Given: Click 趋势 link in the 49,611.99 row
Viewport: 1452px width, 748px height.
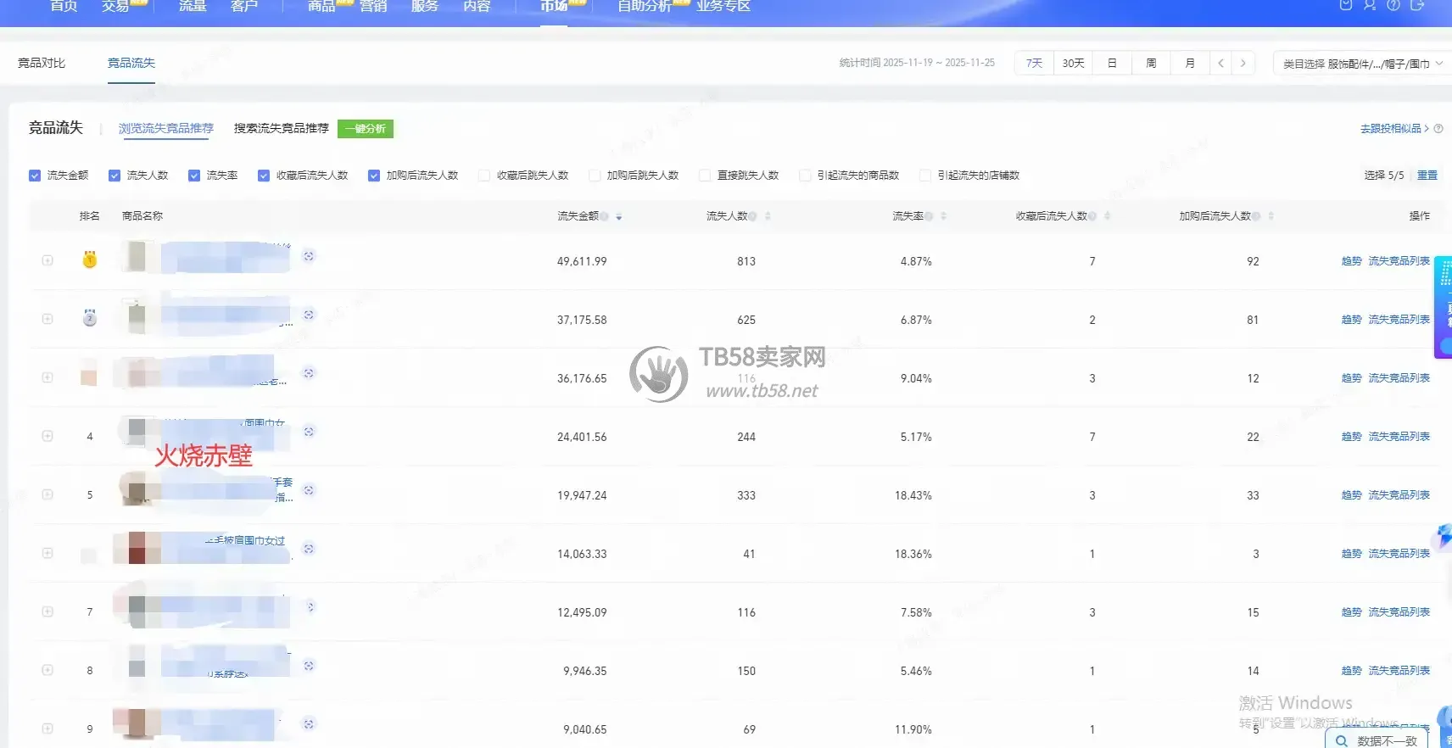Looking at the screenshot, I should 1351,261.
